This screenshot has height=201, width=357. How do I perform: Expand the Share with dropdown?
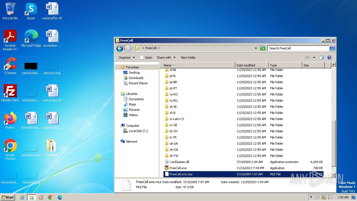click(166, 58)
